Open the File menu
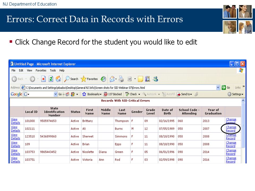The width and height of the screenshot is (255, 191). pos(13,71)
